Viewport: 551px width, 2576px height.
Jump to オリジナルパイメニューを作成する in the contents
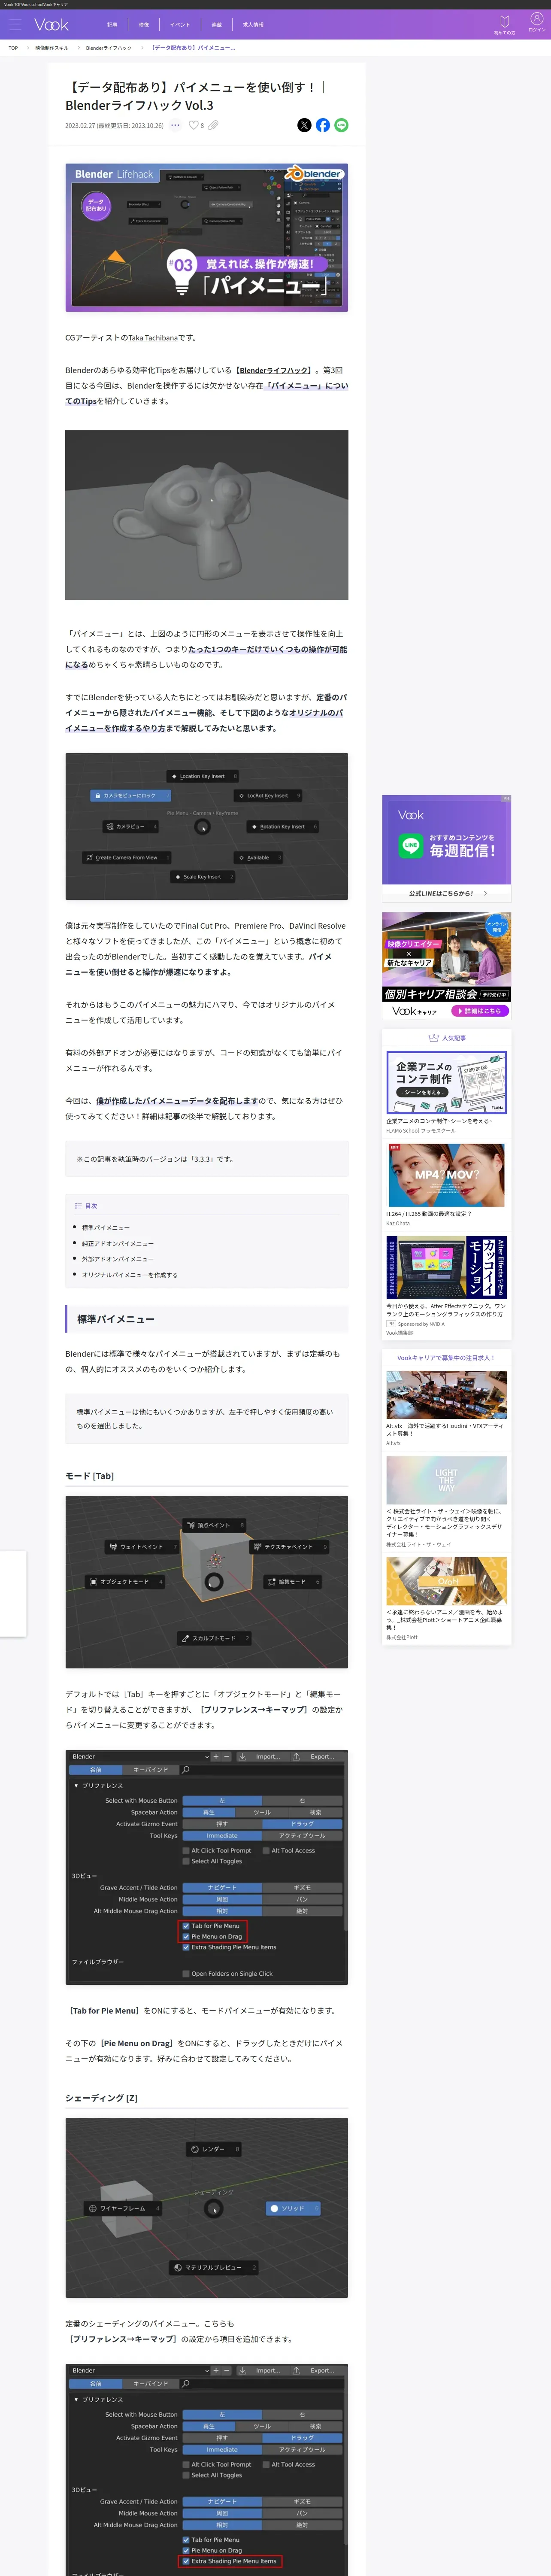tap(130, 1275)
